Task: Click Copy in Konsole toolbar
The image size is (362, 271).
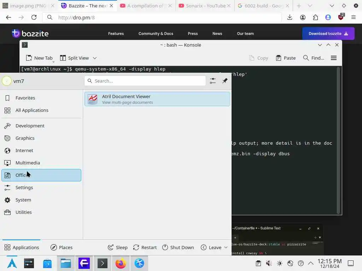Action: [x=258, y=58]
